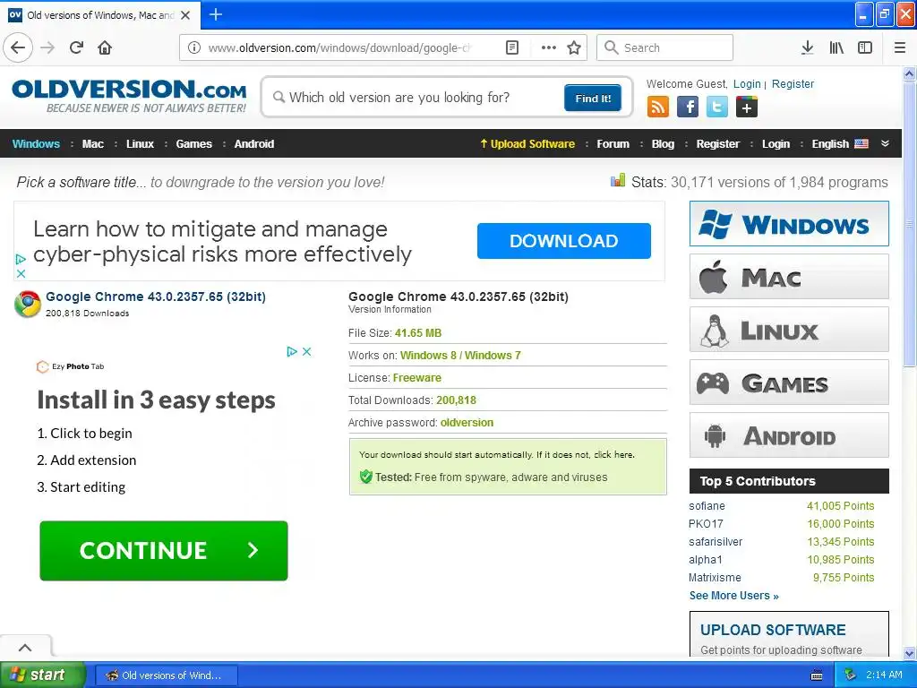Click Register link beside Welcome Guest
Screen dimensions: 917x688
pos(793,84)
